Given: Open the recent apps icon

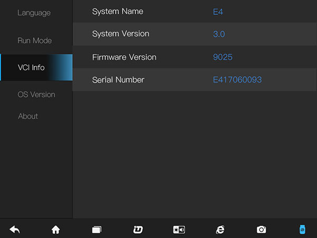Looking at the screenshot, I should (x=97, y=230).
